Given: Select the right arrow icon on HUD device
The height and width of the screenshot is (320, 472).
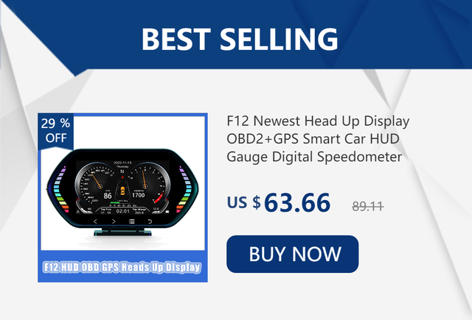Looking at the screenshot, I should (114, 221).
